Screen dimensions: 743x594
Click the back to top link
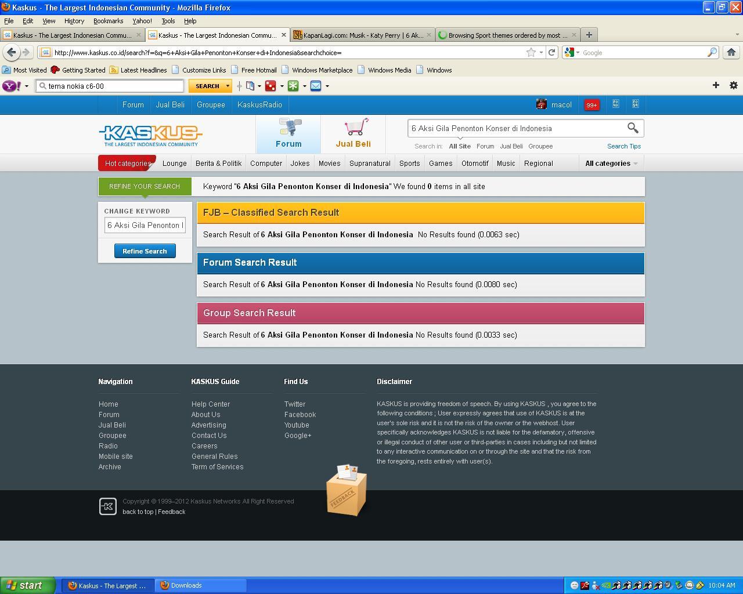point(138,512)
